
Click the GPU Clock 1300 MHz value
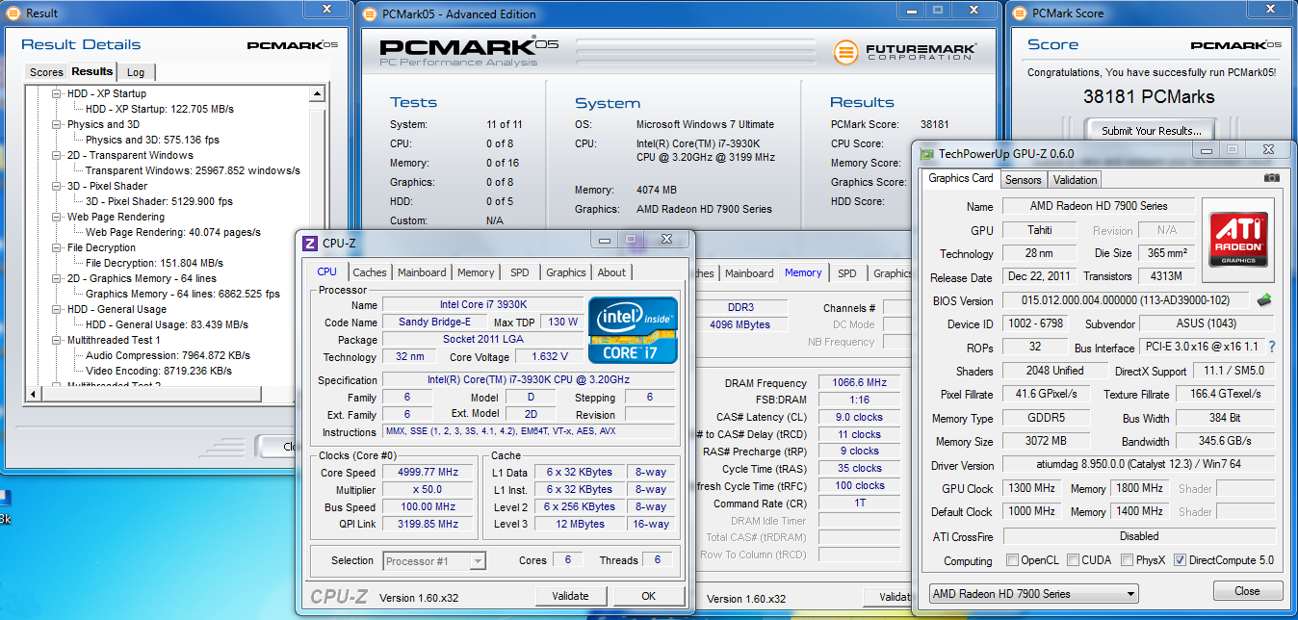(x=1032, y=489)
